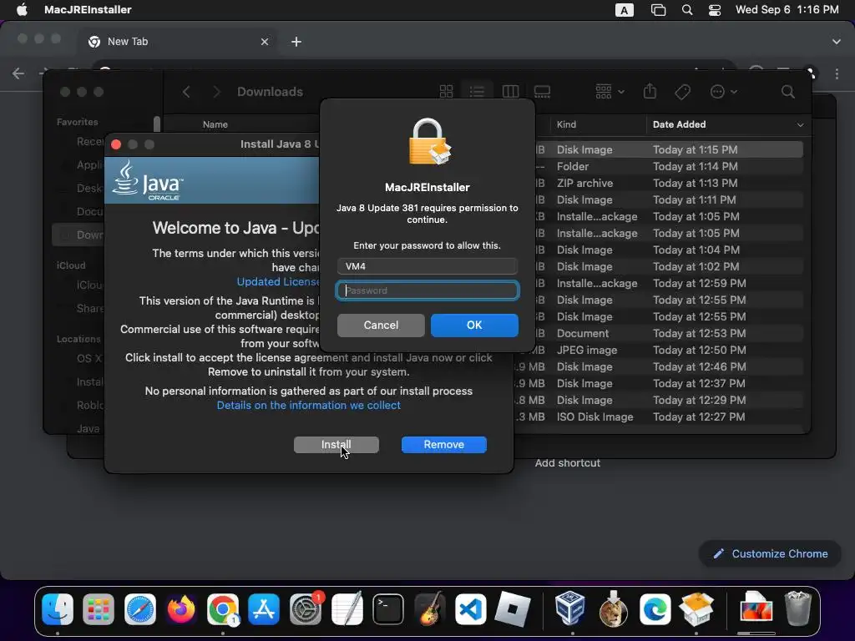Screen dimensions: 855x641
Task: Open MacJREInstaller app menu in menu bar
Action: coord(88,10)
